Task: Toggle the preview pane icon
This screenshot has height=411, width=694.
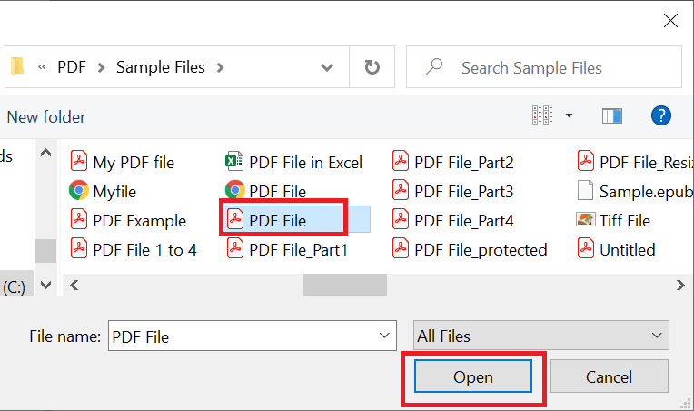Action: [x=611, y=116]
